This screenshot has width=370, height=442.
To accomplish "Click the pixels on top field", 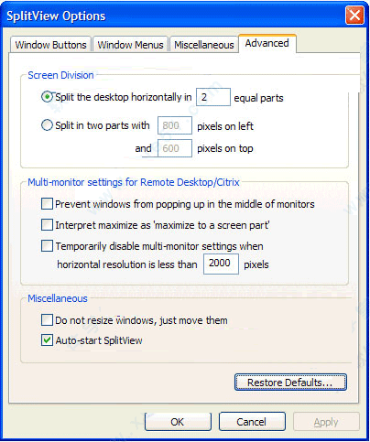I will point(175,148).
